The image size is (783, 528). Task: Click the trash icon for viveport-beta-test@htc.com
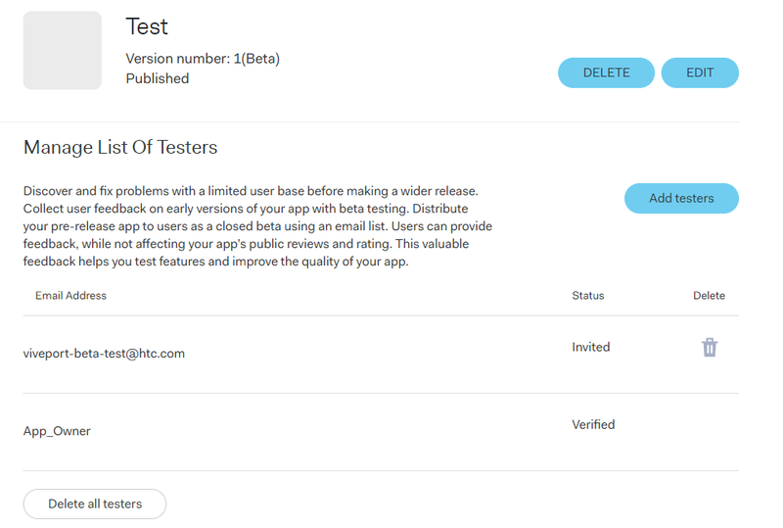click(x=709, y=347)
